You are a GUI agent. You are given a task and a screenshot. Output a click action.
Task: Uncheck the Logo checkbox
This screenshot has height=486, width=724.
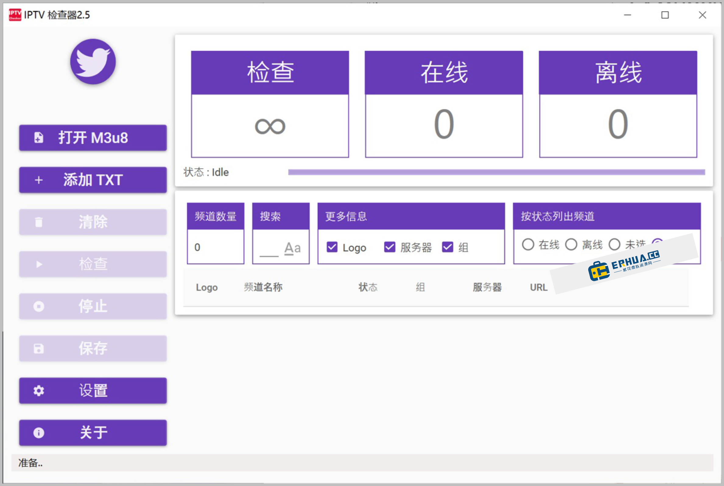point(332,247)
